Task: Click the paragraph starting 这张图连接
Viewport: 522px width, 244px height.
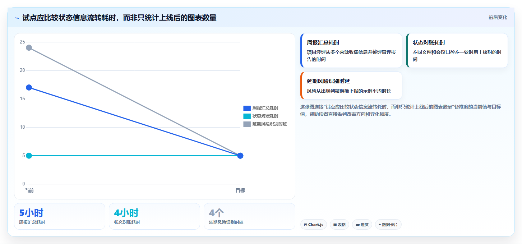Action: point(401,110)
